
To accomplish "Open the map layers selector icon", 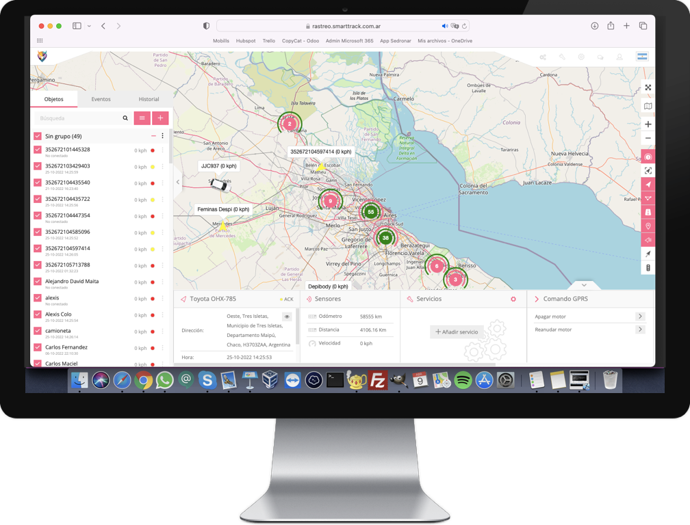I will 648,106.
